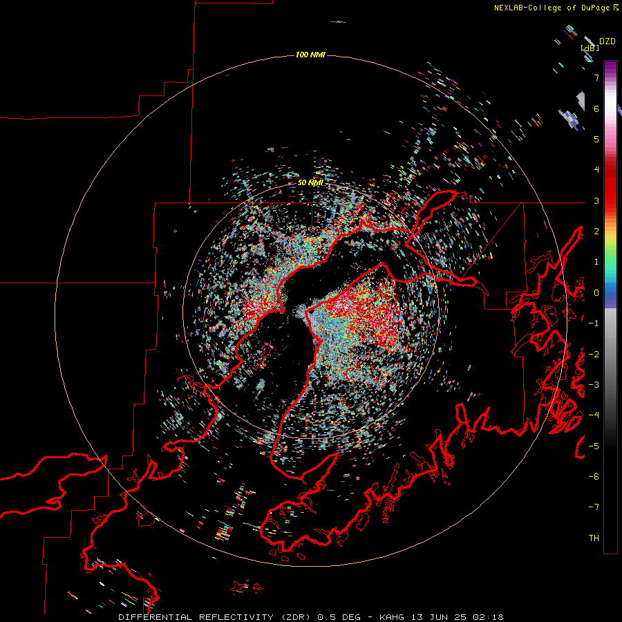Click the -7 value on the scale

click(x=594, y=507)
